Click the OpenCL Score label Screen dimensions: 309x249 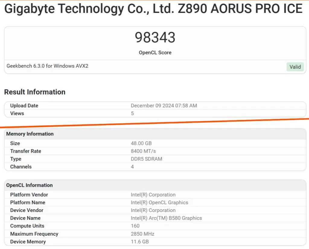pyautogui.click(x=155, y=53)
